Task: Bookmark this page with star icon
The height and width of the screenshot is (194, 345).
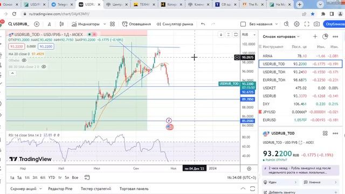Action: click(313, 14)
